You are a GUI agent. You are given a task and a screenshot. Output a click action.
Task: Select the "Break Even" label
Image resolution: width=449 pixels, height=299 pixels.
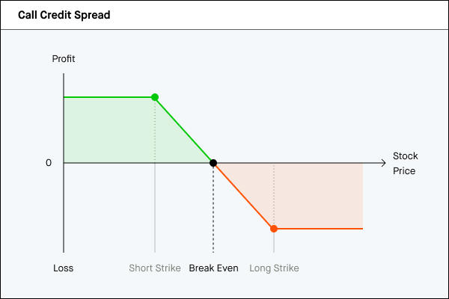tap(213, 268)
